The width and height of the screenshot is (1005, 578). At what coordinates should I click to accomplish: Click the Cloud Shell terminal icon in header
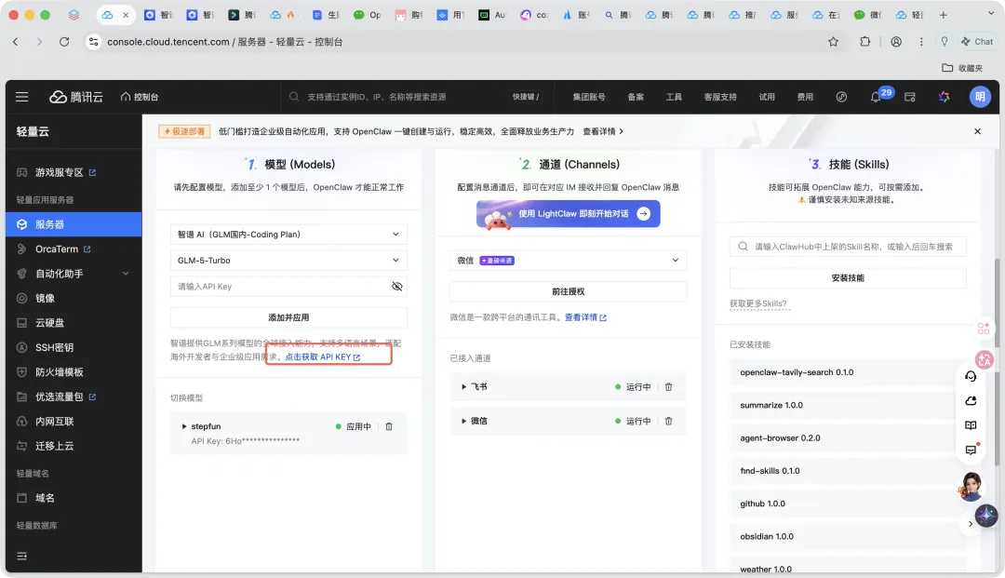click(909, 97)
